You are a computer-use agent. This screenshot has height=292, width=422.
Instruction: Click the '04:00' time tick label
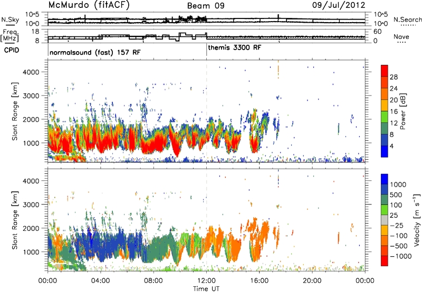(100, 281)
